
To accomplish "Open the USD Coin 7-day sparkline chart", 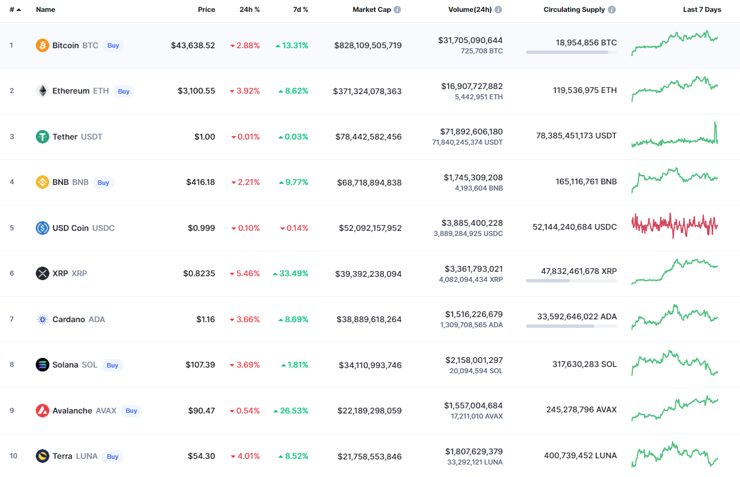I will click(x=675, y=225).
